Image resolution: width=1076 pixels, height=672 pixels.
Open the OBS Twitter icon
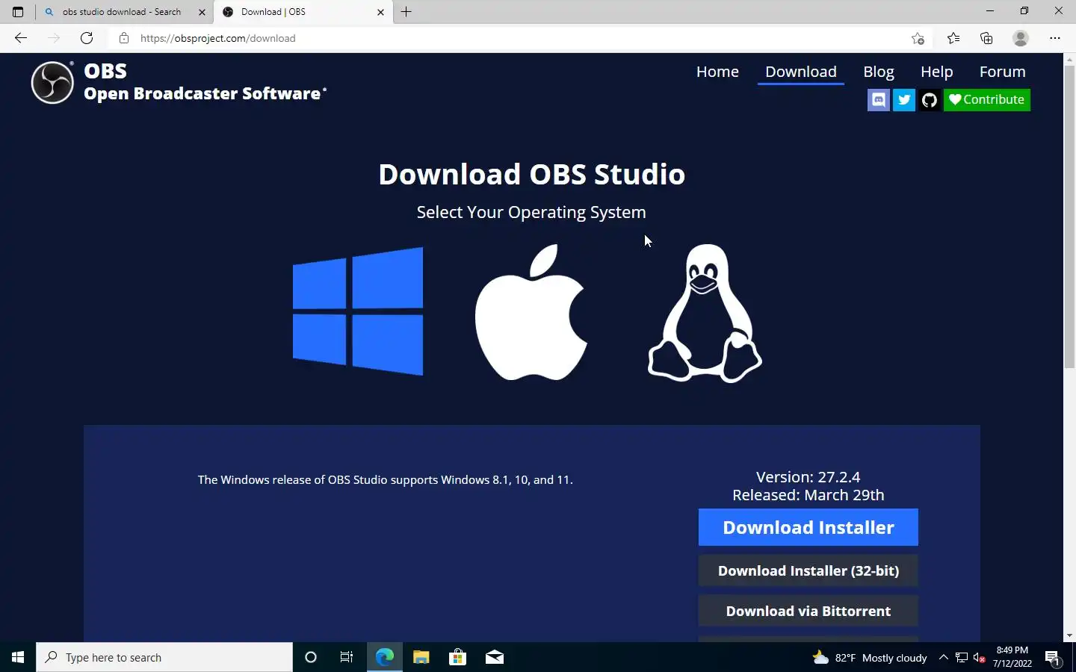pos(904,100)
